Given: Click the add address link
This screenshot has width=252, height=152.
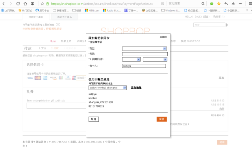Looking at the screenshot, I should point(136,88).
